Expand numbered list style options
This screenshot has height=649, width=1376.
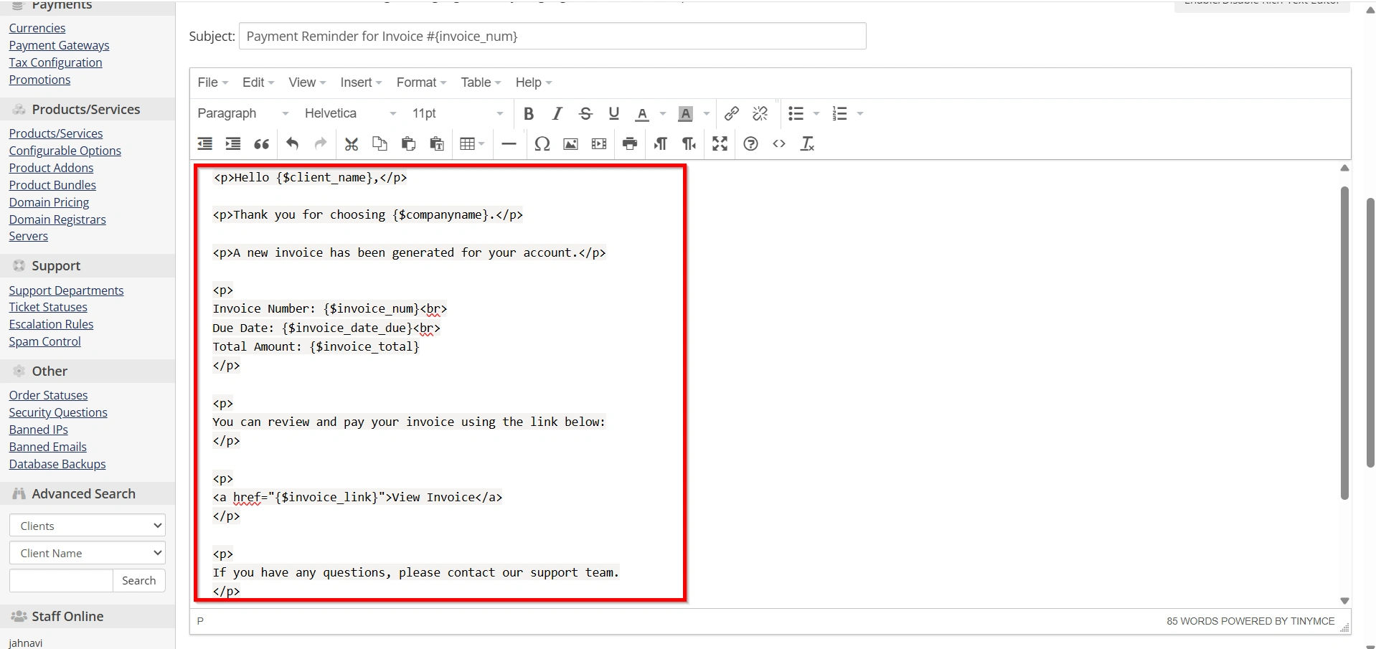[860, 113]
